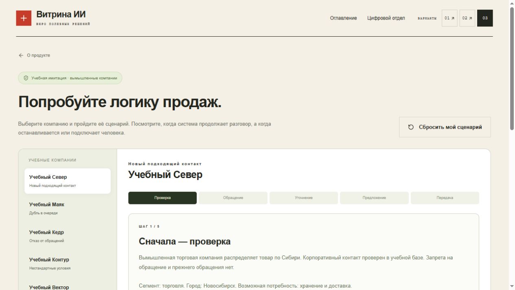Select variant 03 button
The width and height of the screenshot is (515, 290).
(x=485, y=18)
